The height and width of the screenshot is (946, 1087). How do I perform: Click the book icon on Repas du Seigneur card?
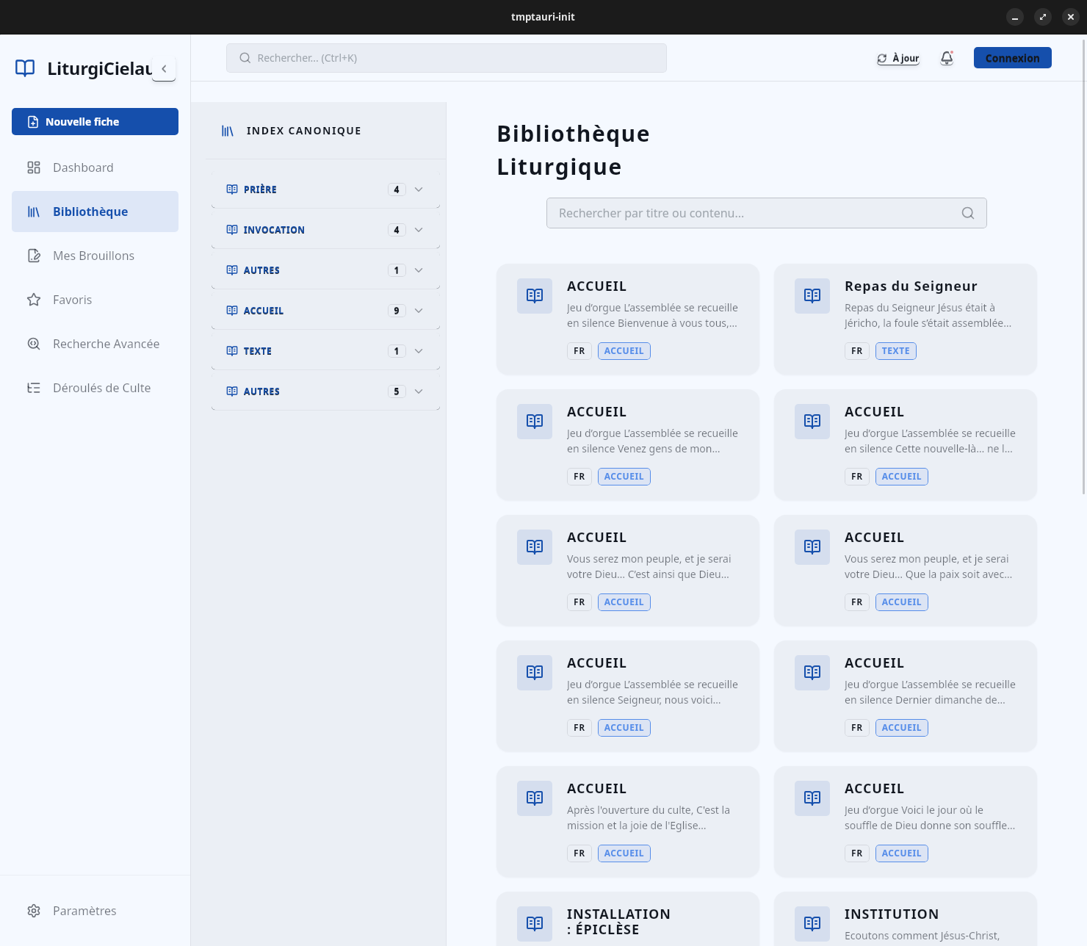(x=812, y=296)
